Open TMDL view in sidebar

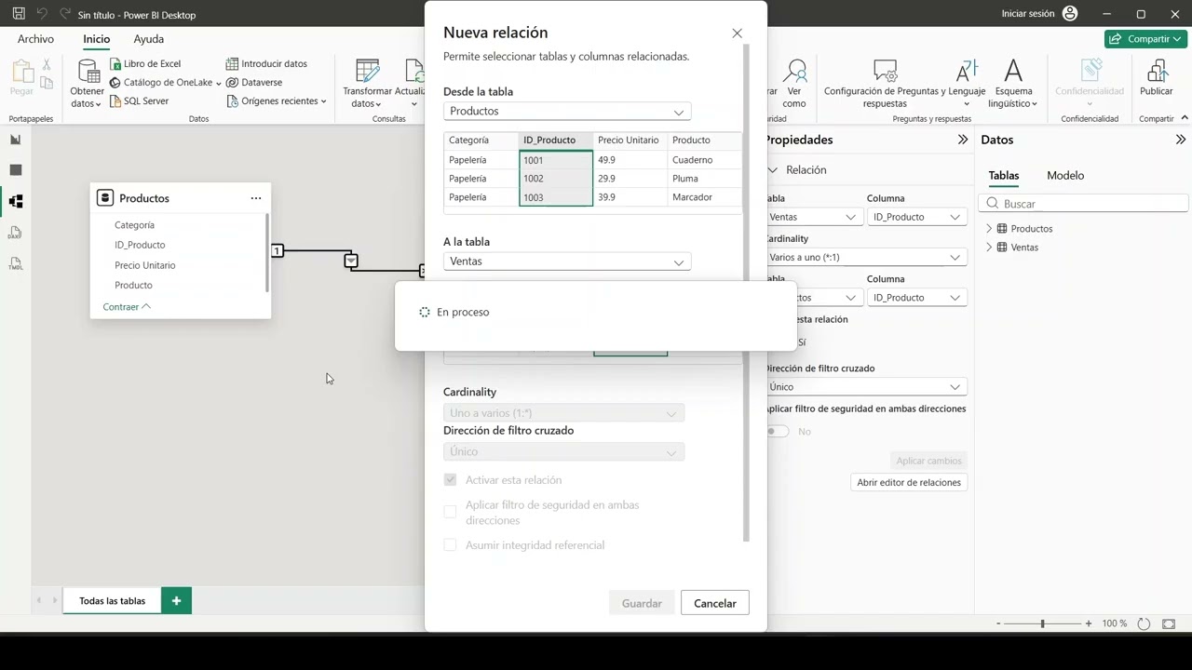coord(15,264)
